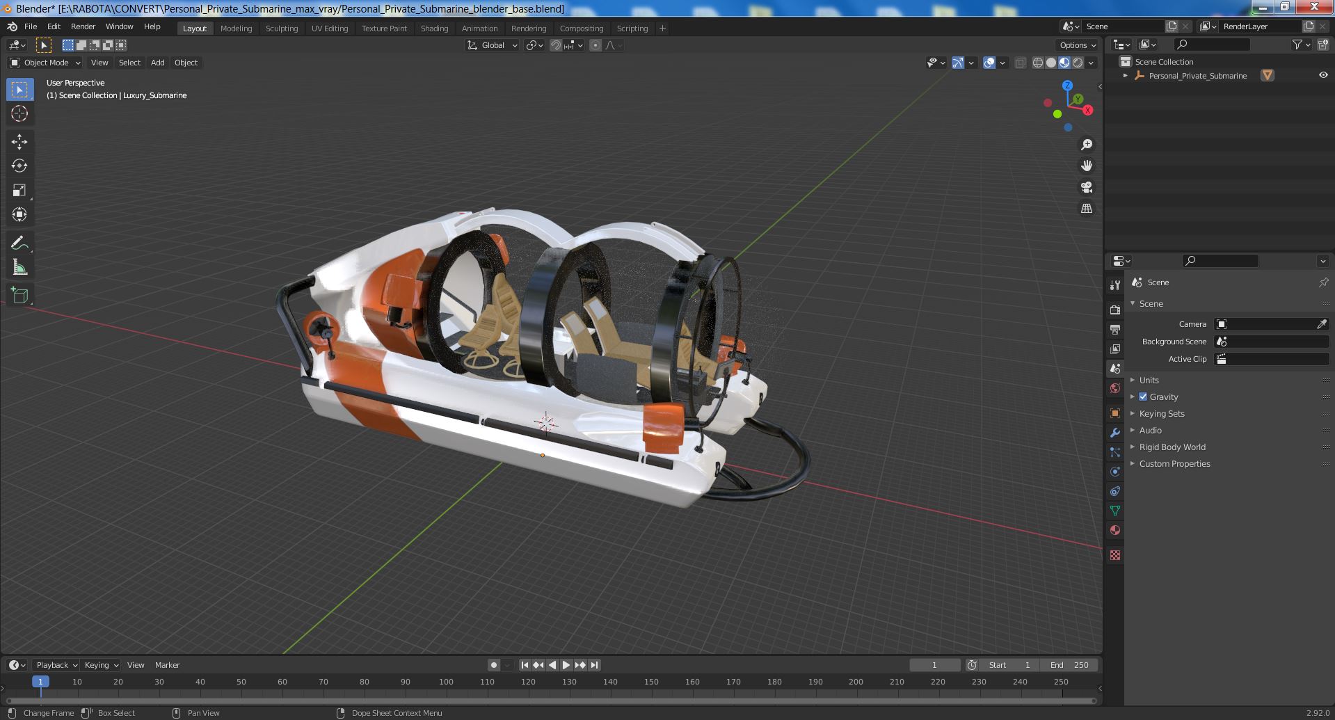This screenshot has width=1335, height=720.
Task: Select the Rotate tool
Action: tap(19, 166)
